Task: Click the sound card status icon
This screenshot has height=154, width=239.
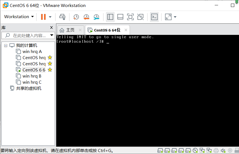Action: pyautogui.click(x=223, y=151)
